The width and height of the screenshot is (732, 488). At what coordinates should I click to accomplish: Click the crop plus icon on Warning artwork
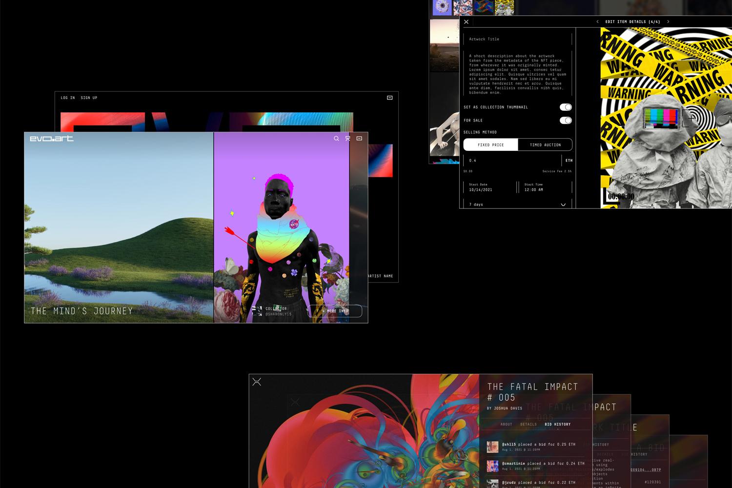point(691,119)
